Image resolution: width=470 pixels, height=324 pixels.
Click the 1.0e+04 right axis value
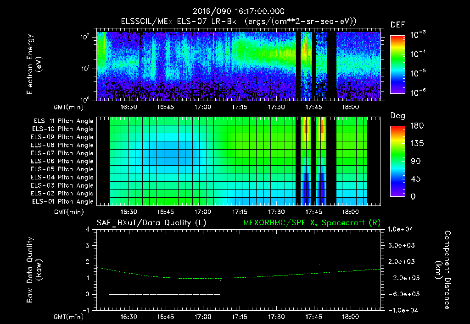pyautogui.click(x=400, y=230)
